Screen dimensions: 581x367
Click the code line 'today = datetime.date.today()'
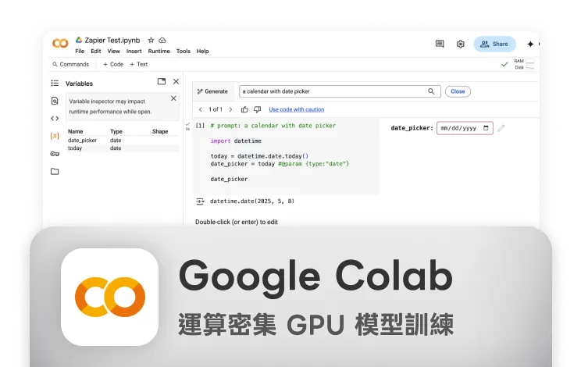(259, 156)
